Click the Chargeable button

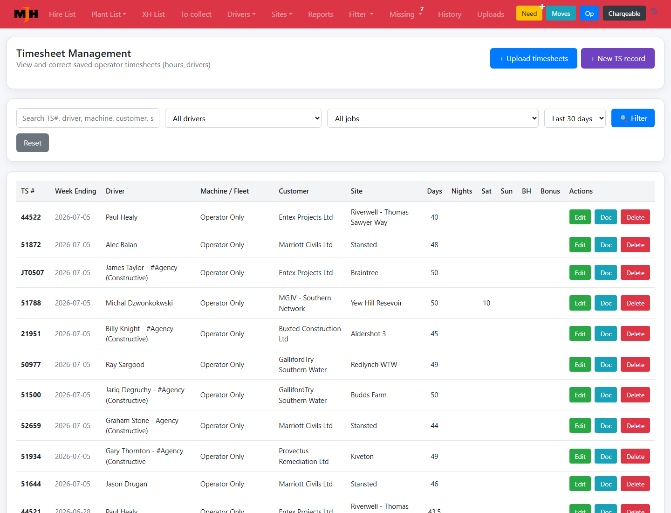click(x=624, y=13)
